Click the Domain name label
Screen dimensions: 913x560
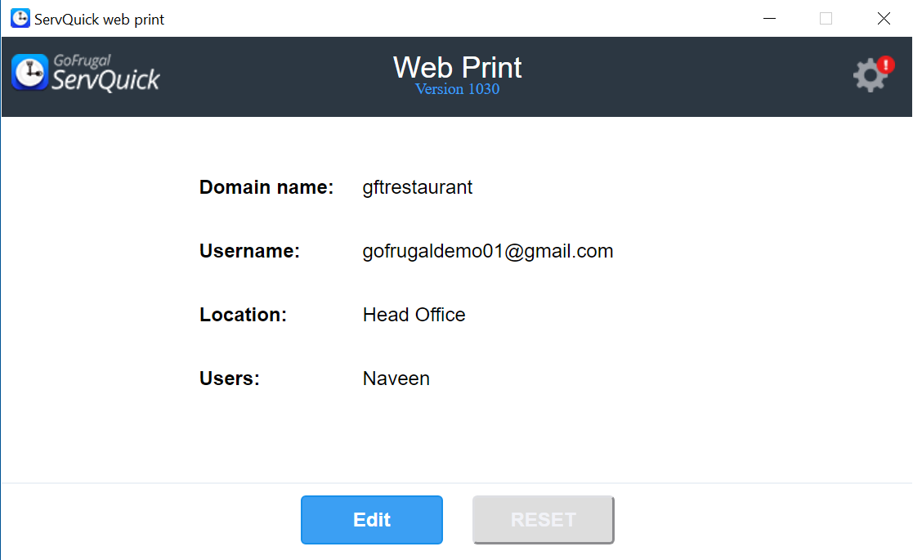click(266, 187)
